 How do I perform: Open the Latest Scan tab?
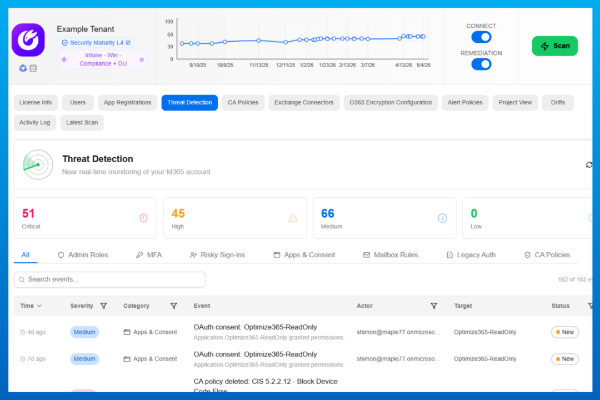(82, 122)
